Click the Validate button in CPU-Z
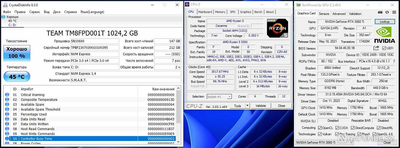The image size is (400, 148). 260,106
